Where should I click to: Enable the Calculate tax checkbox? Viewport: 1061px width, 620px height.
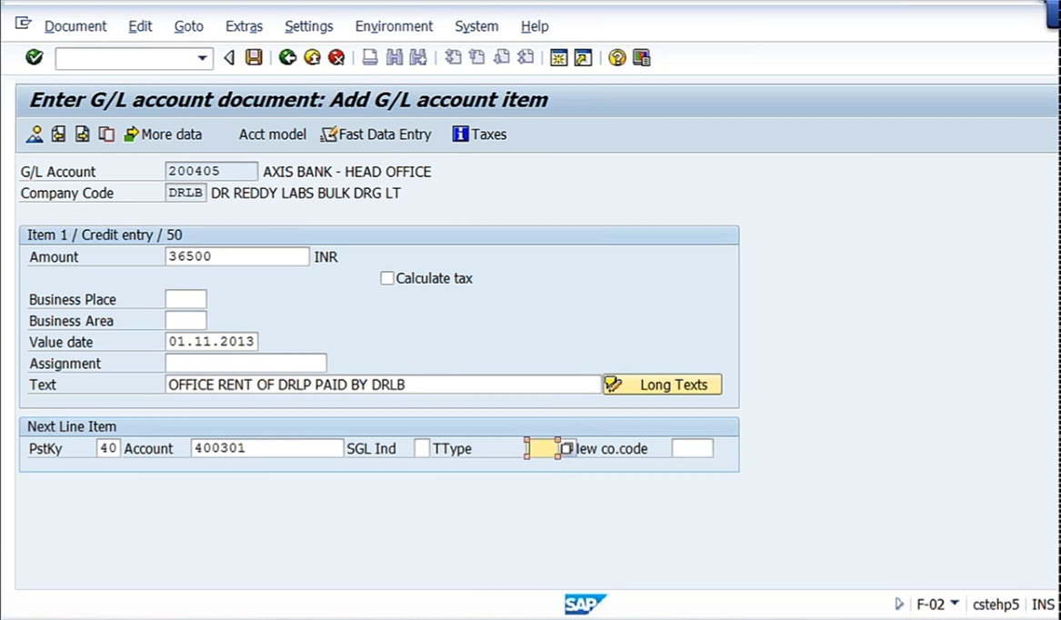pos(387,278)
